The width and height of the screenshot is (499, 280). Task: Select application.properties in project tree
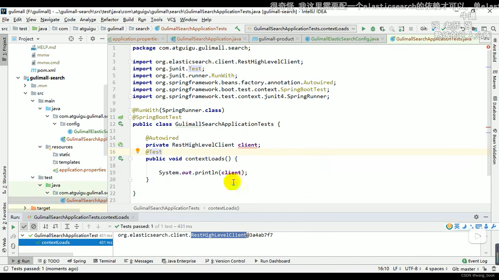(82, 170)
